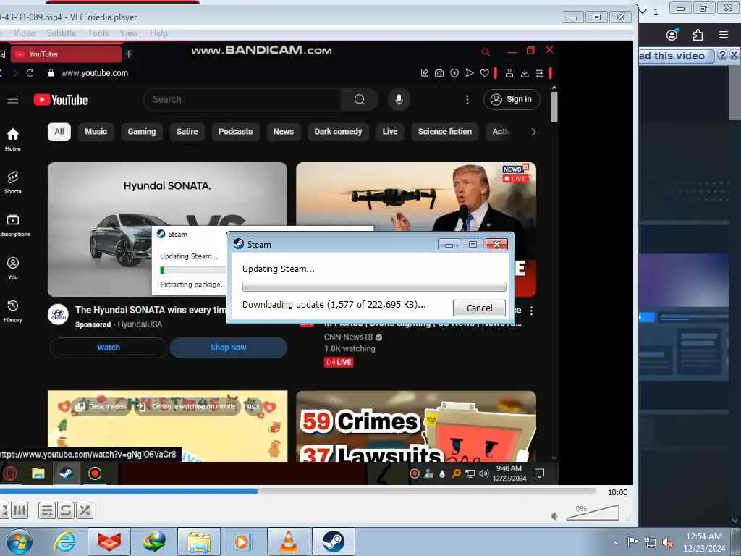The image size is (741, 556).
Task: Select the Music category chip
Action: (x=96, y=132)
